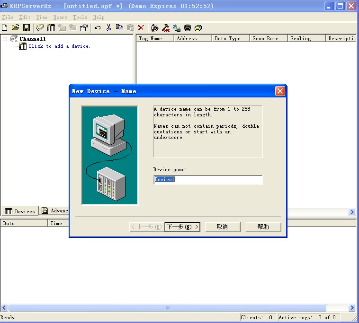Close the KEPServerEx main window
Viewport: 359px width, 323px height.
click(x=351, y=6)
